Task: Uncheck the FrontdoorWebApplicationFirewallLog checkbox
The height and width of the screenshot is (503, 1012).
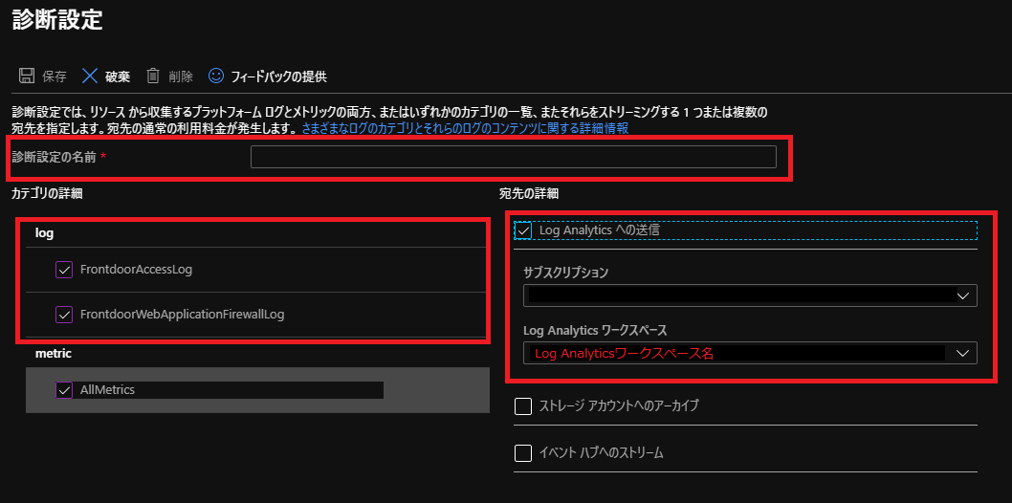Action: pos(64,315)
